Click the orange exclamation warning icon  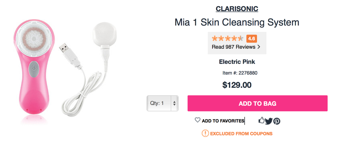pyautogui.click(x=205, y=133)
